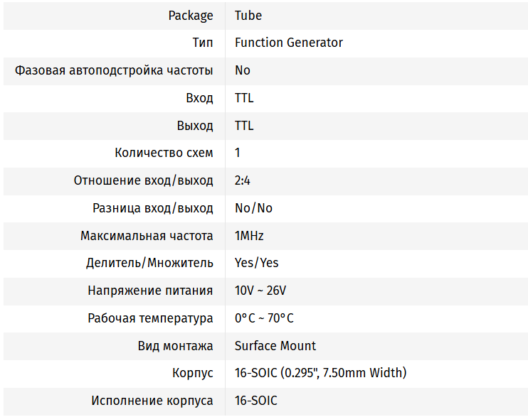Select the '10V ~ 26V' voltage value
528x417 pixels.
260,291
